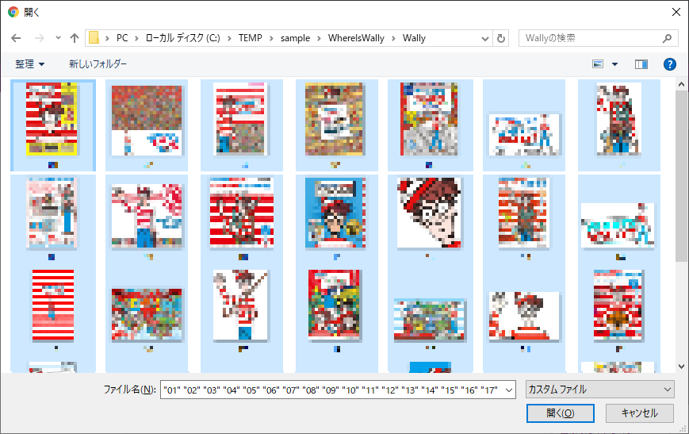This screenshot has height=434, width=689.
Task: Click the scrollbar up arrow
Action: coord(682,84)
